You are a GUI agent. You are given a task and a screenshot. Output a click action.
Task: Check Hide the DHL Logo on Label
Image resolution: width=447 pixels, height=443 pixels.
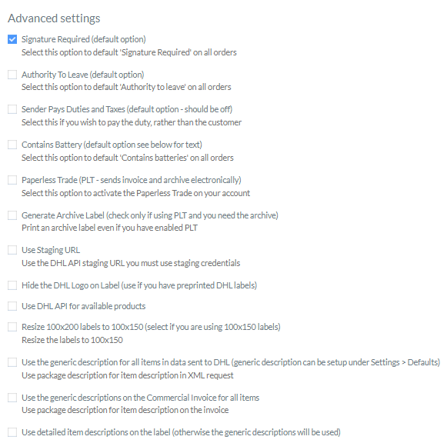point(12,285)
